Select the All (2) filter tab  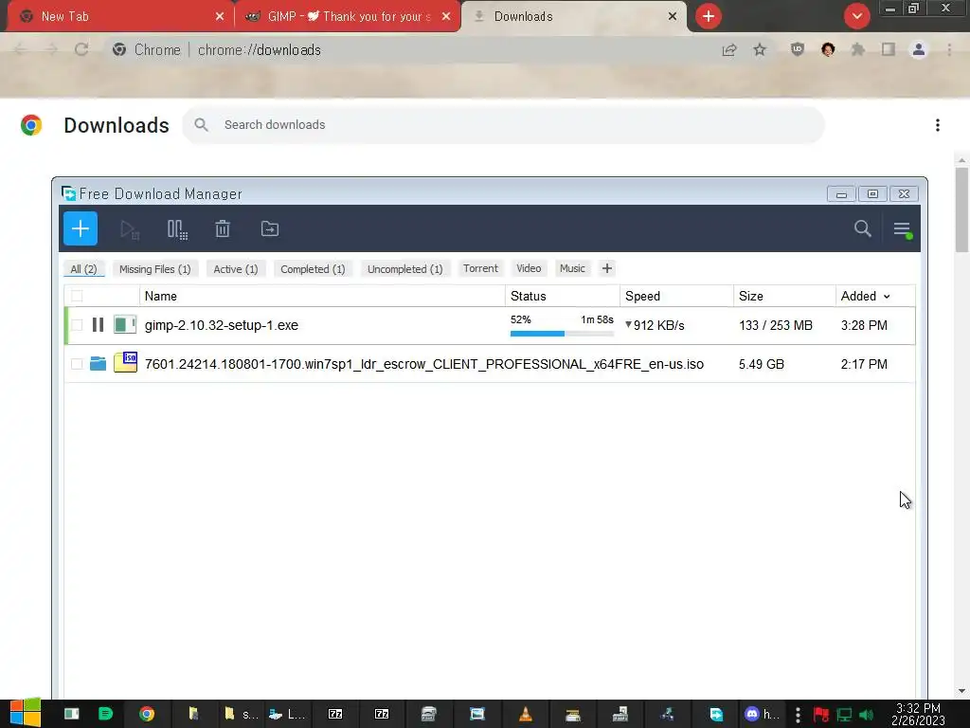[x=83, y=268]
